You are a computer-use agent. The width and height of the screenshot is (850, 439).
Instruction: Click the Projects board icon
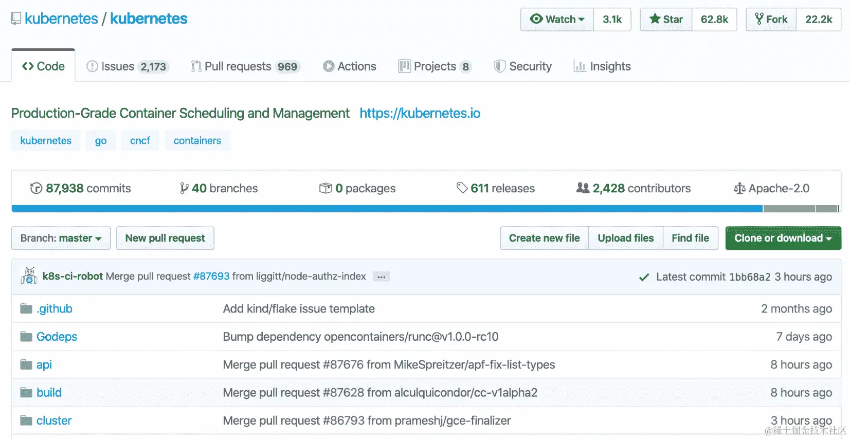pyautogui.click(x=404, y=66)
